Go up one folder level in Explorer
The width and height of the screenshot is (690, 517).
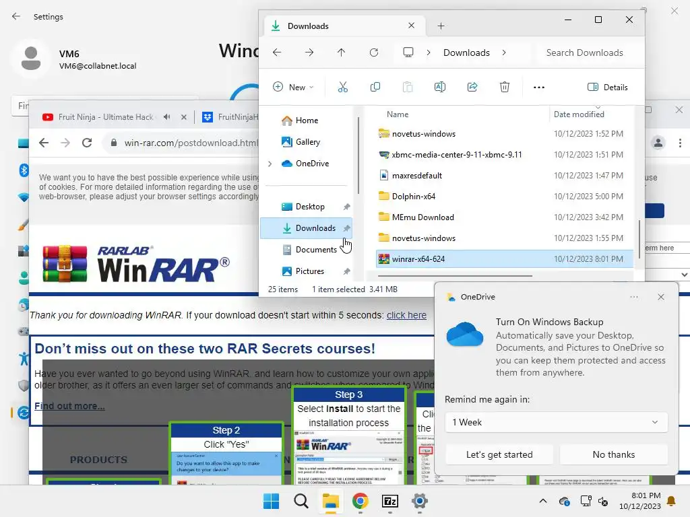[x=342, y=53]
